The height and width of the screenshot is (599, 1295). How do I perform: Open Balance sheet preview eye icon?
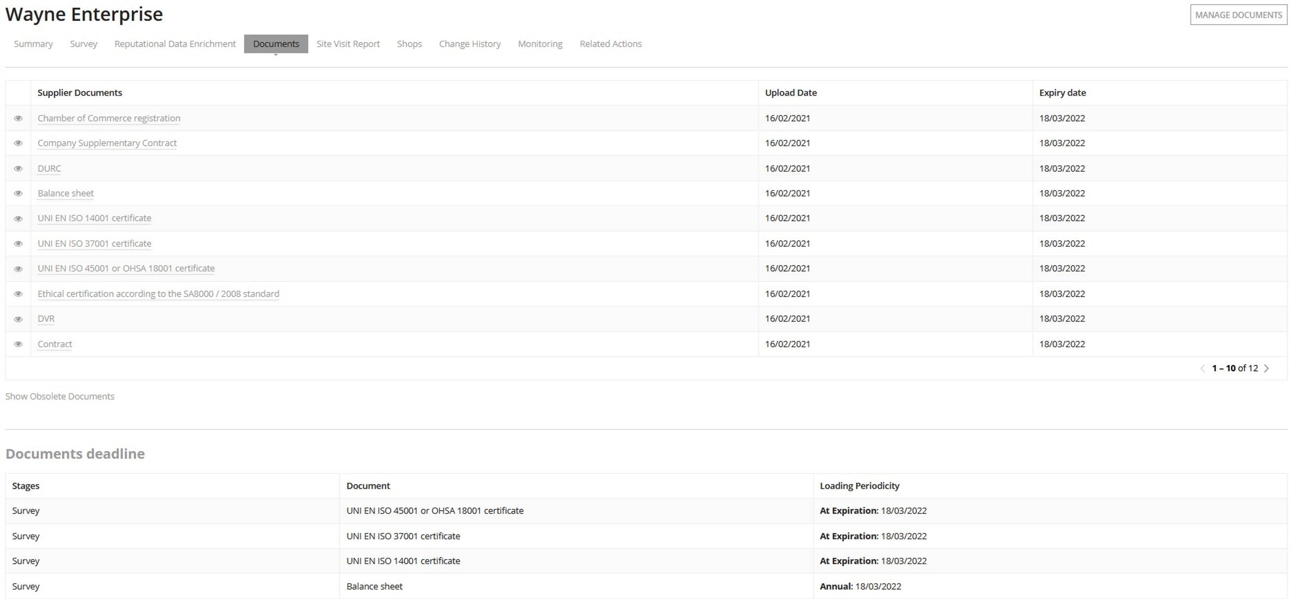point(18,193)
